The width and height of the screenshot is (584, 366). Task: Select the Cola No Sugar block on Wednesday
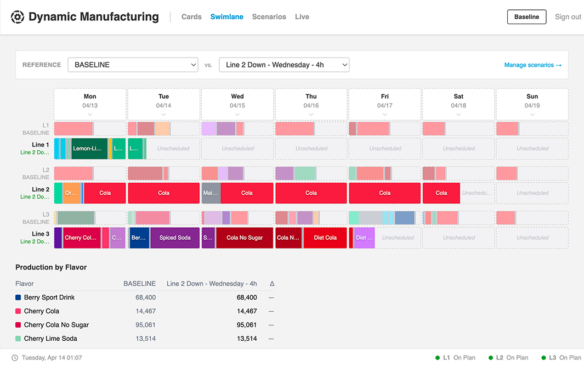245,238
